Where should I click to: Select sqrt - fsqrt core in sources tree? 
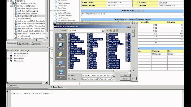24,19
